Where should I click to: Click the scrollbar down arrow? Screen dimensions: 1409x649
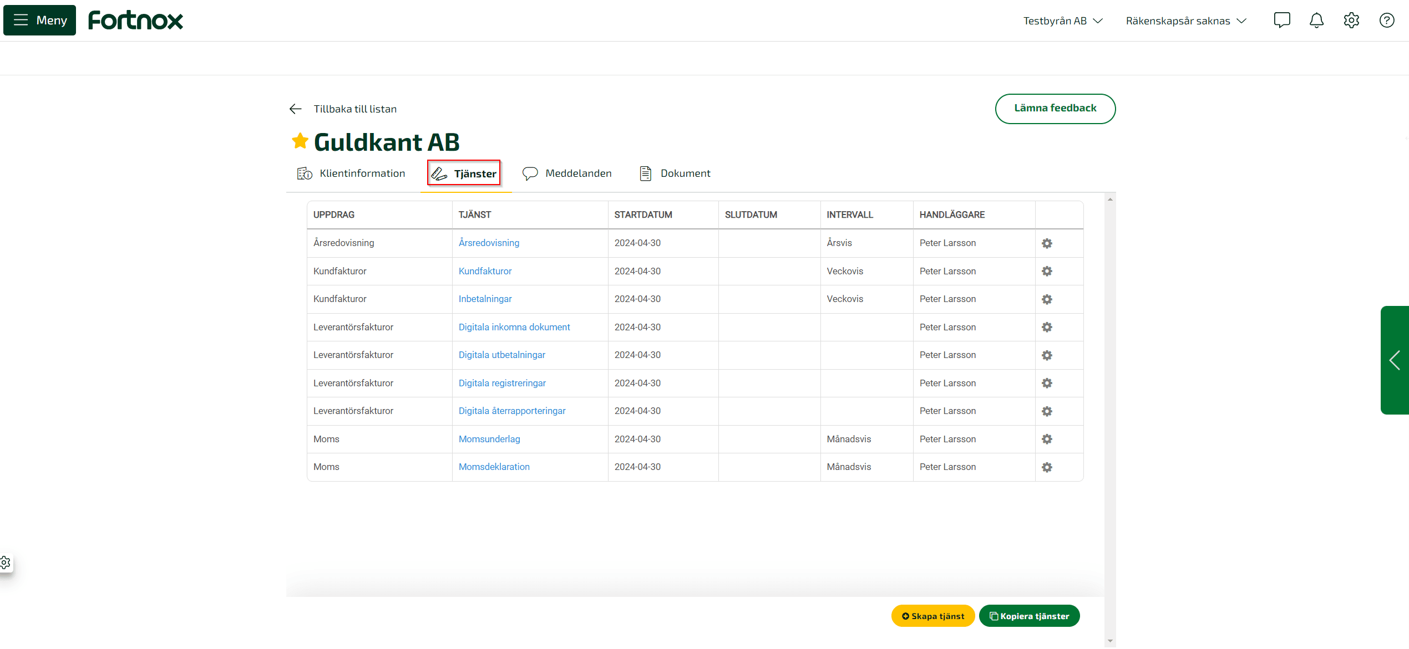(1110, 641)
